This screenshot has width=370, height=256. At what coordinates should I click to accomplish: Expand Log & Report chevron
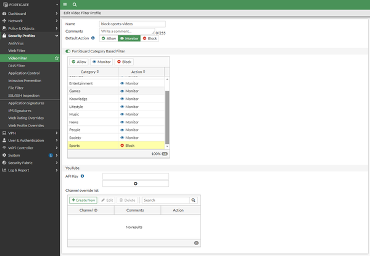[57, 170]
